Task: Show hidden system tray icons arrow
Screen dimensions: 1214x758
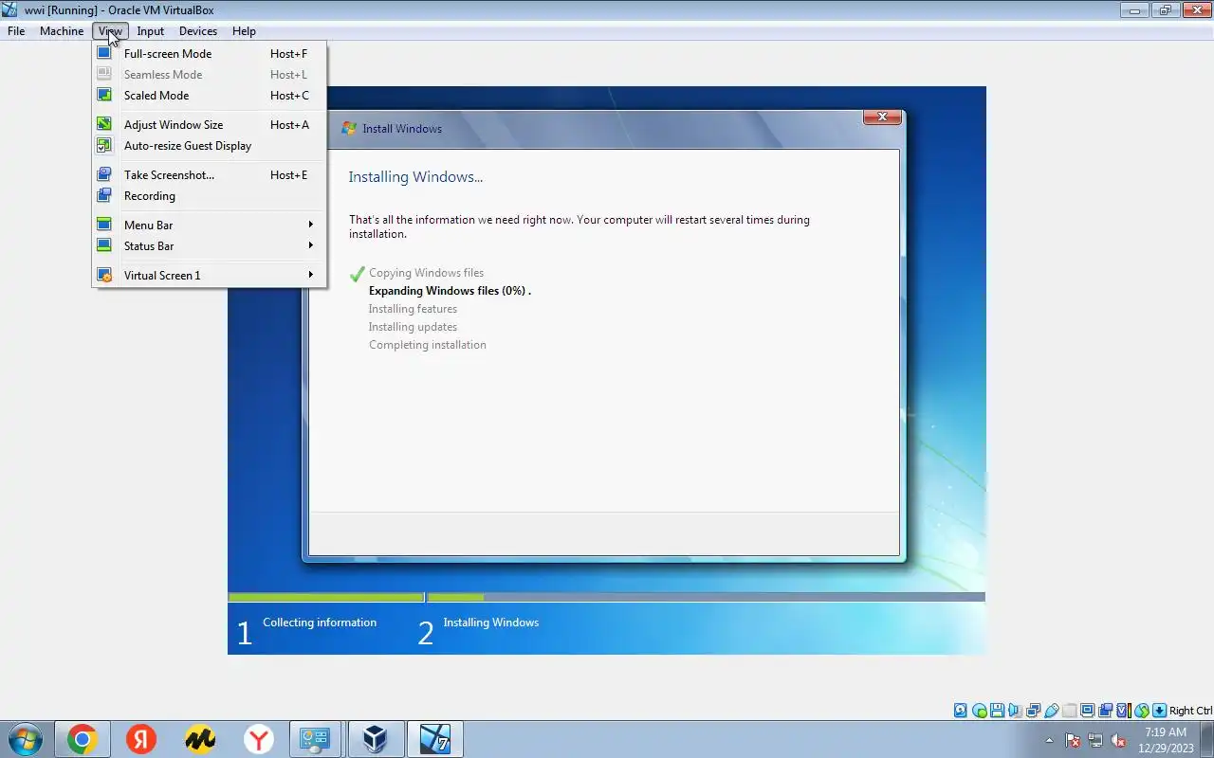Action: click(x=1049, y=741)
